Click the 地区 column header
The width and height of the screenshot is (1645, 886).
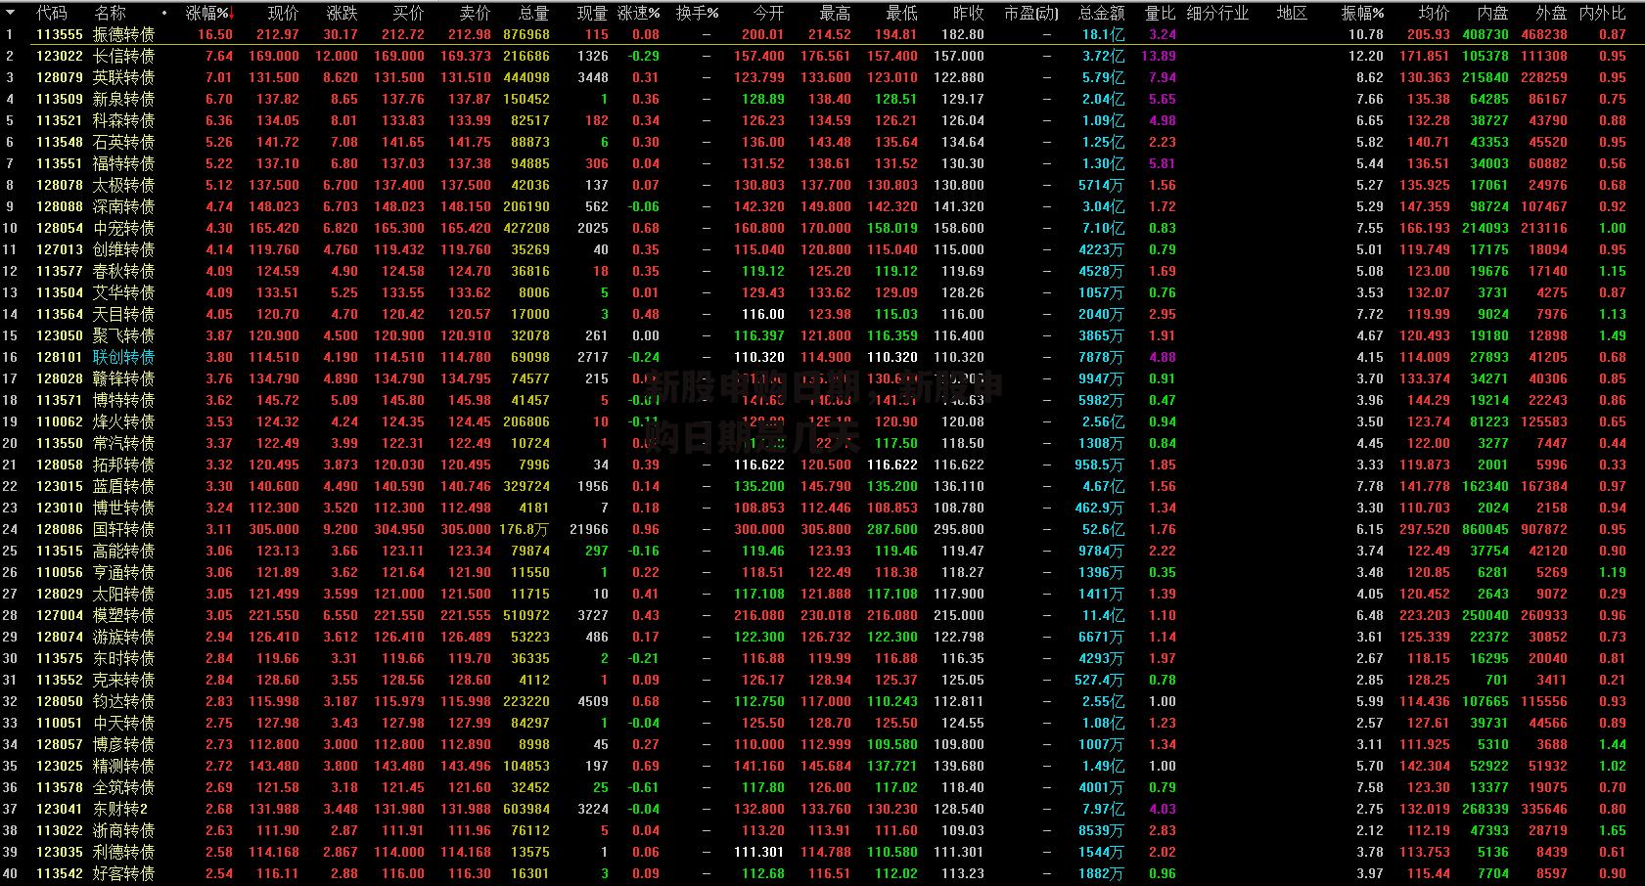click(x=1292, y=13)
